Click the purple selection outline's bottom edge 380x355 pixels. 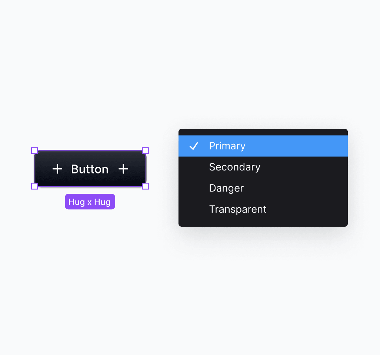click(x=90, y=186)
